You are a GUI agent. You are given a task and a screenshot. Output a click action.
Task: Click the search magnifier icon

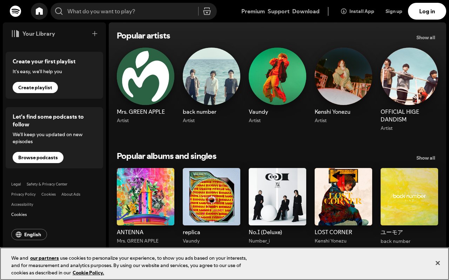pyautogui.click(x=59, y=11)
